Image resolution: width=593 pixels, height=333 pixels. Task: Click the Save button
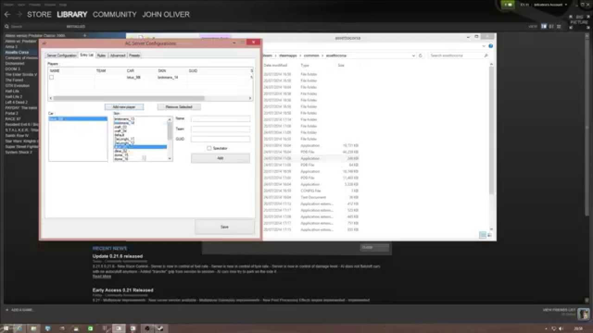pyautogui.click(x=225, y=227)
